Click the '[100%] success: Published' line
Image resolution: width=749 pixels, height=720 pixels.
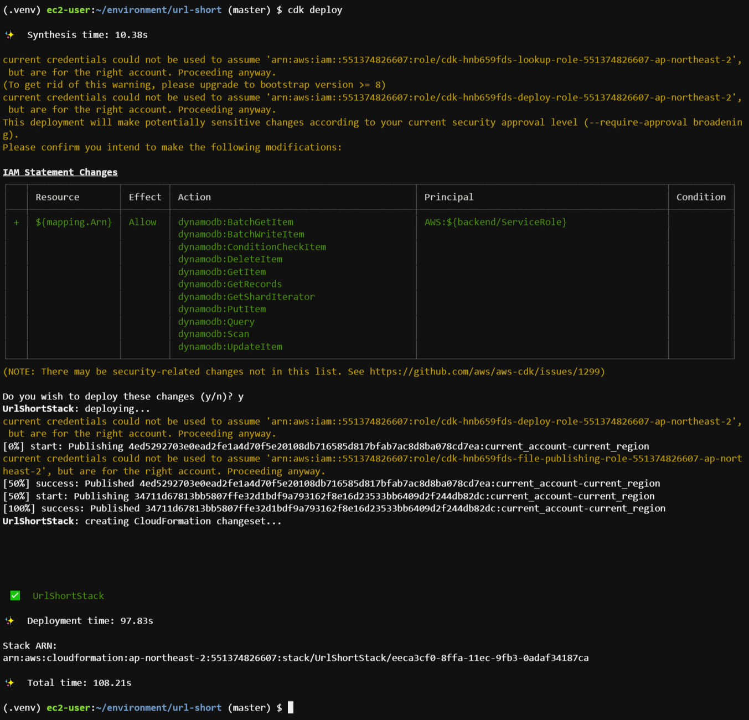click(334, 508)
